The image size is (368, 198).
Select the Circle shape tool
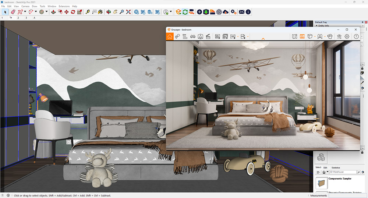pyautogui.click(x=42, y=12)
